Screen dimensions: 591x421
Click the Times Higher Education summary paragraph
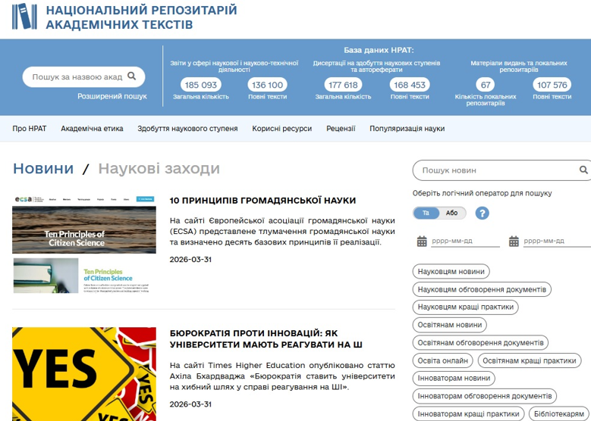pyautogui.click(x=282, y=376)
